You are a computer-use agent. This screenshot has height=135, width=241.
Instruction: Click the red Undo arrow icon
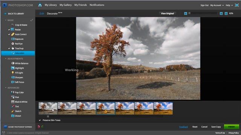click(39, 127)
